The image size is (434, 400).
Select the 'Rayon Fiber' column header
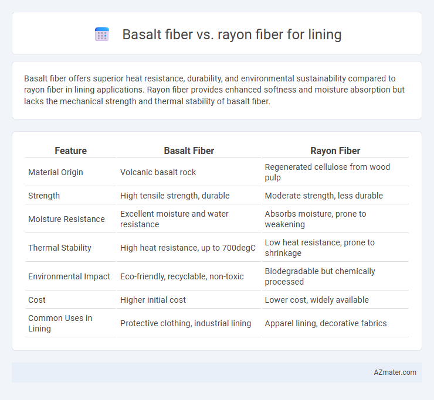point(335,151)
